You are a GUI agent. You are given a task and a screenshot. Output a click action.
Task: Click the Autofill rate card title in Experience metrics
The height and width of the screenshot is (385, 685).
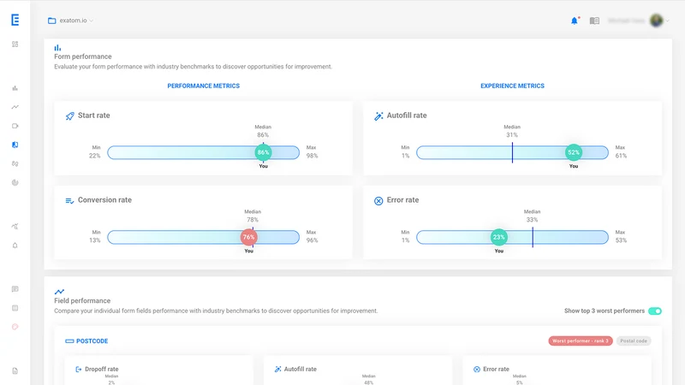point(407,115)
